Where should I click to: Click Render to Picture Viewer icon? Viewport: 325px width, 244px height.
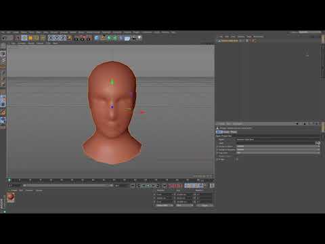83,38
